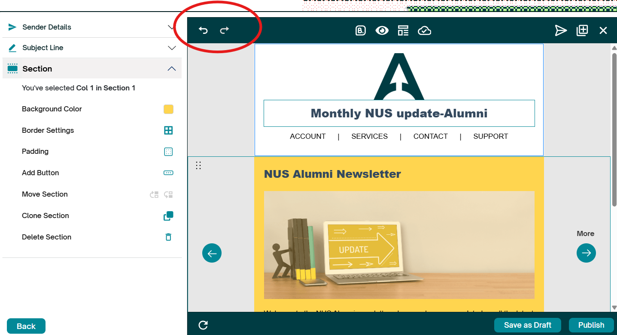The height and width of the screenshot is (335, 617).
Task: Expand the Subject Line chevron
Action: [x=172, y=48]
